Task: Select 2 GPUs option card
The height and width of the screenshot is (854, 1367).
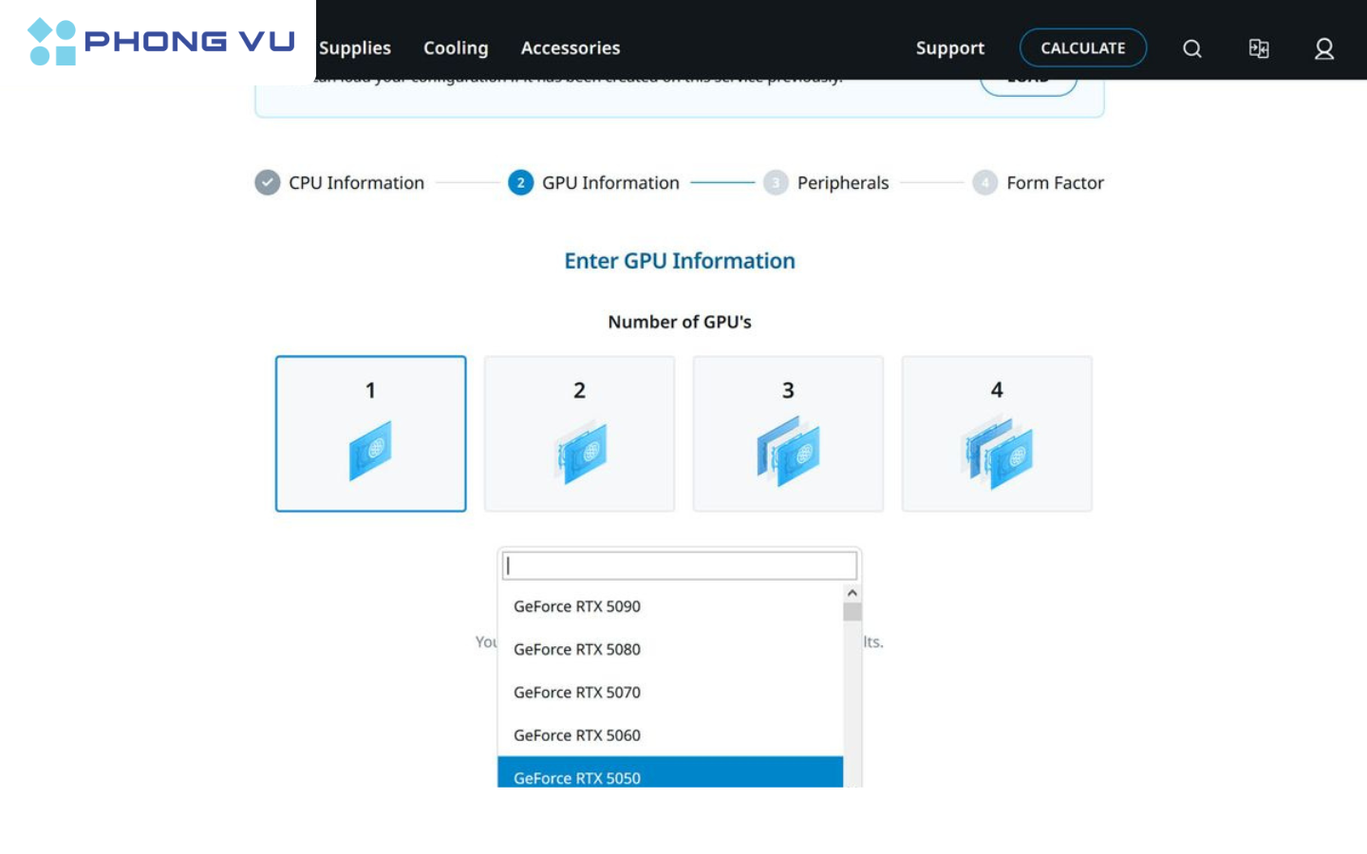Action: 579,434
